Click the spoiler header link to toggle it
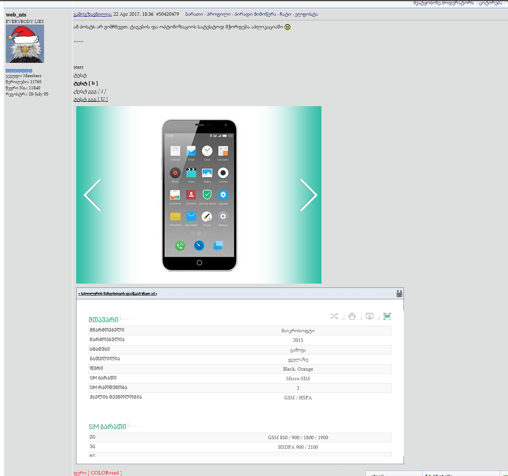Screen dimensions: 508x476 coord(118,294)
